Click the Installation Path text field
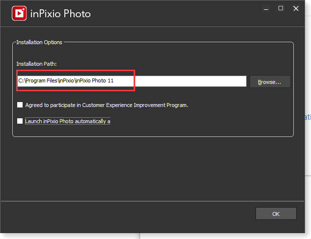 click(x=132, y=81)
